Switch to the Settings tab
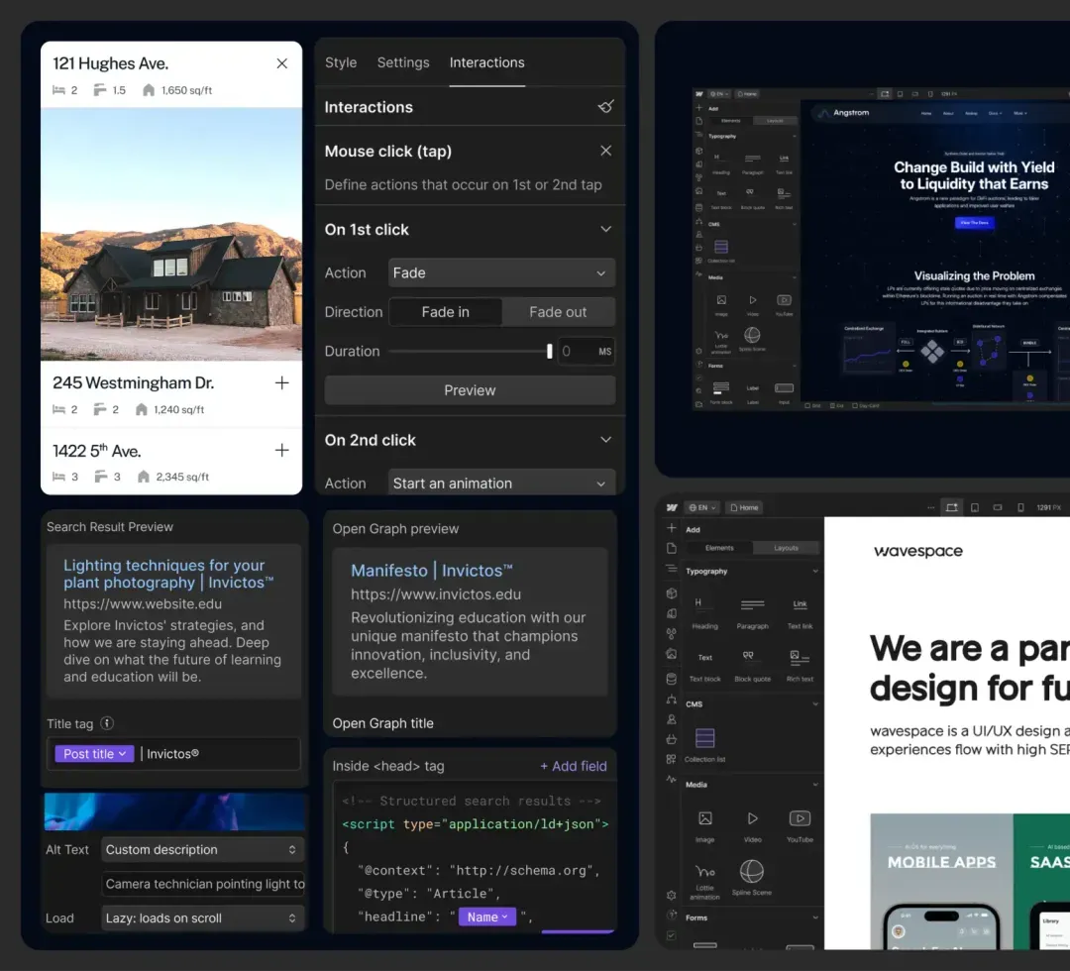The width and height of the screenshot is (1070, 971). (402, 61)
